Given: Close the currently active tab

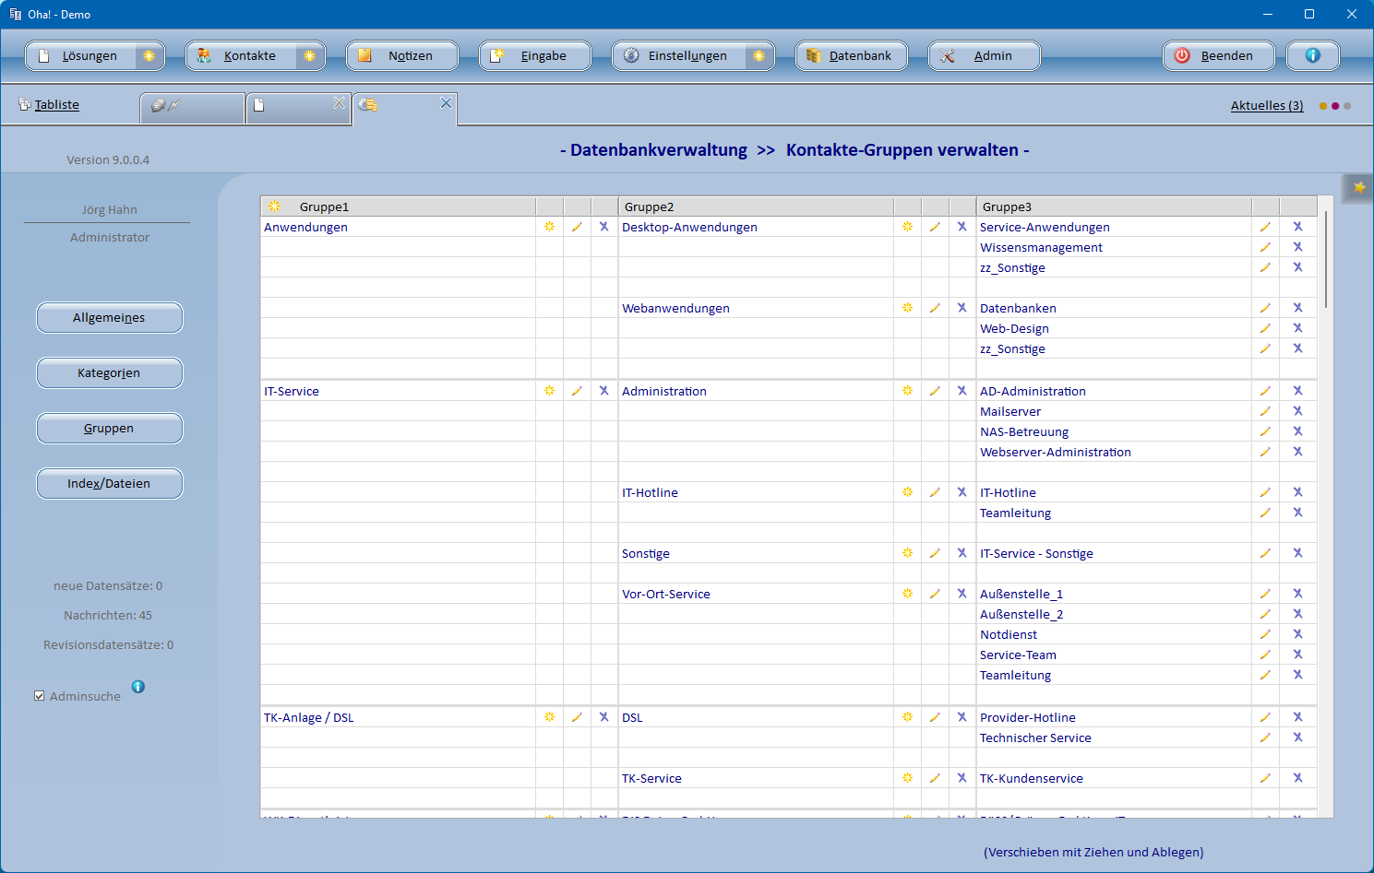Looking at the screenshot, I should pyautogui.click(x=446, y=103).
